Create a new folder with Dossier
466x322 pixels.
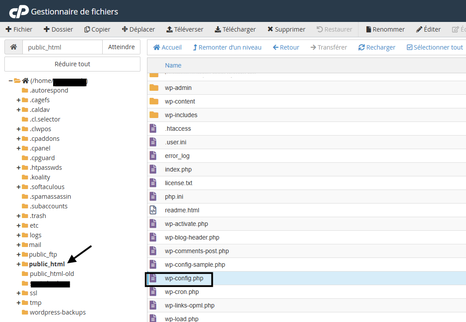click(x=58, y=29)
